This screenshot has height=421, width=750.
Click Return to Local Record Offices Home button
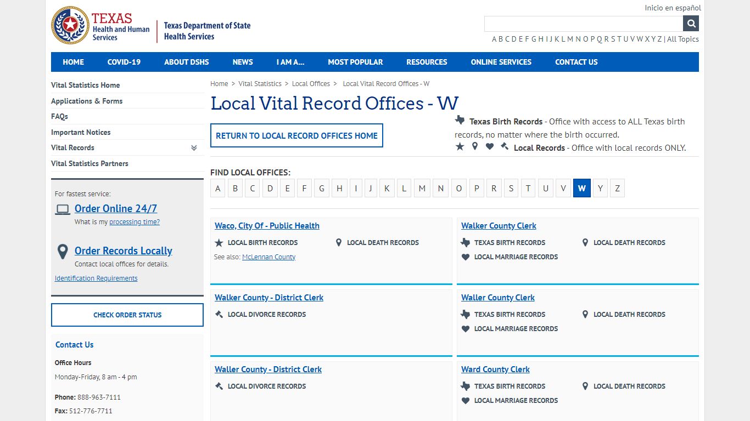pyautogui.click(x=296, y=135)
